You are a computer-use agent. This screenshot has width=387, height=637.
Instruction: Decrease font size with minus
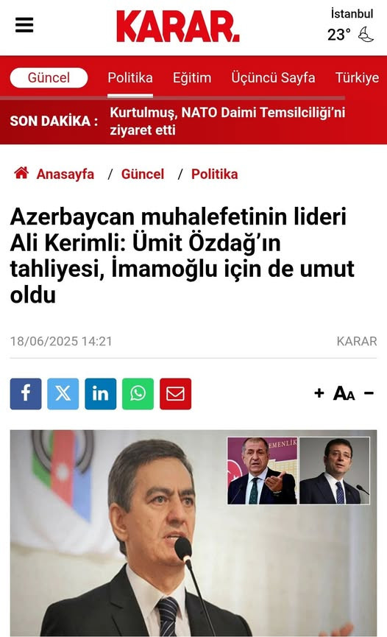[x=369, y=393]
